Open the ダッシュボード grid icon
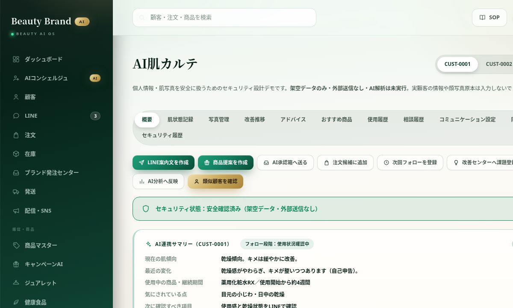Viewport: 513px width, 308px height. click(16, 59)
